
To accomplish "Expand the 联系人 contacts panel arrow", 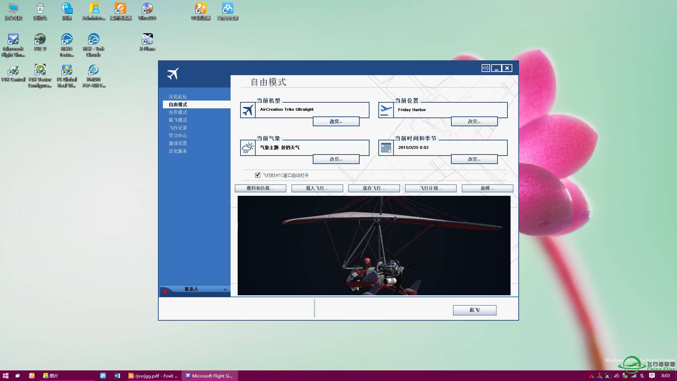I will 225,289.
